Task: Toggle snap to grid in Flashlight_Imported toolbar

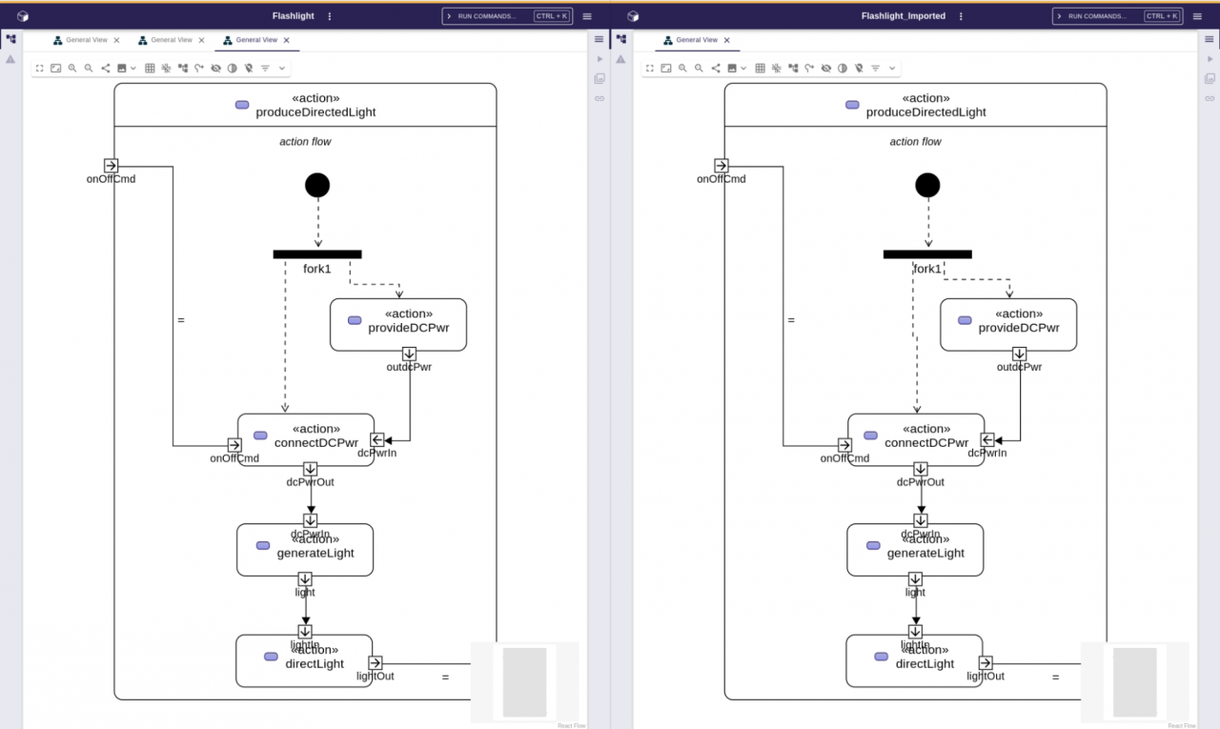Action: [776, 69]
